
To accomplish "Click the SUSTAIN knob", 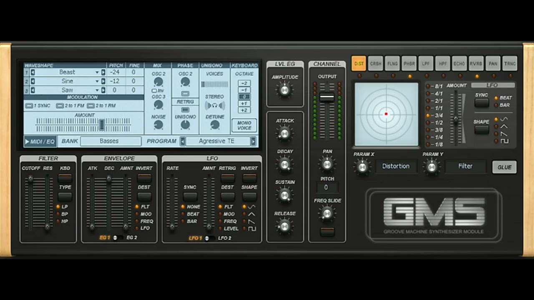I will click(x=285, y=195).
